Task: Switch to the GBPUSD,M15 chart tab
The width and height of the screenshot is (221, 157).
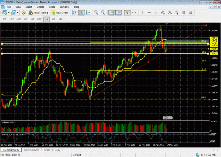Action: point(32,150)
